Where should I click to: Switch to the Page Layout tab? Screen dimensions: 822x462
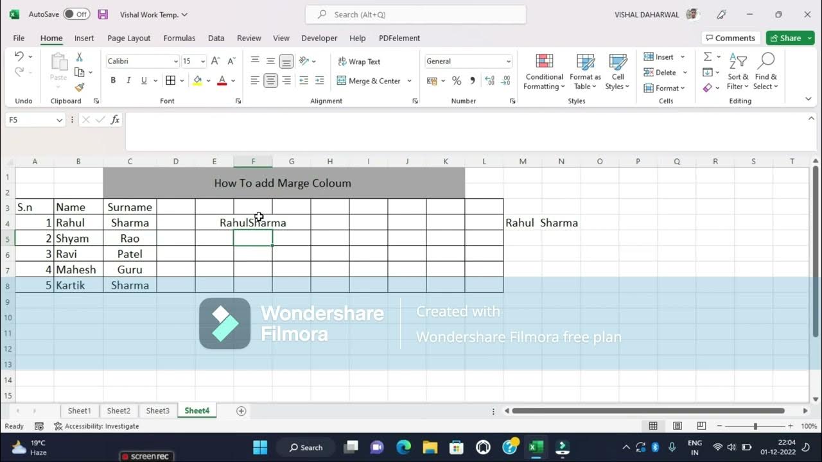(129, 38)
